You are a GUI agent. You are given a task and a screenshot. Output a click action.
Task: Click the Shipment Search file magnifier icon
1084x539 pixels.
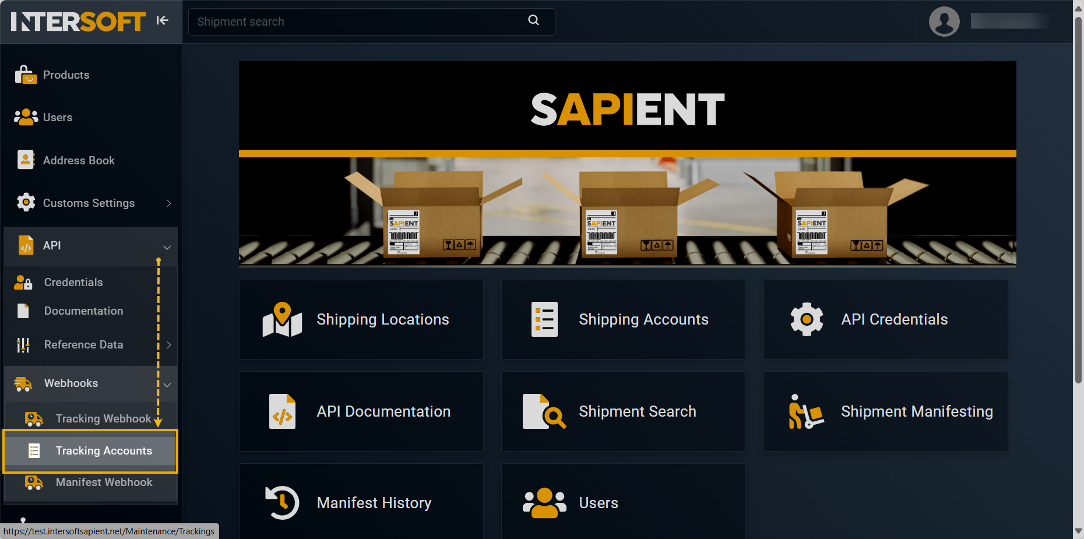544,411
